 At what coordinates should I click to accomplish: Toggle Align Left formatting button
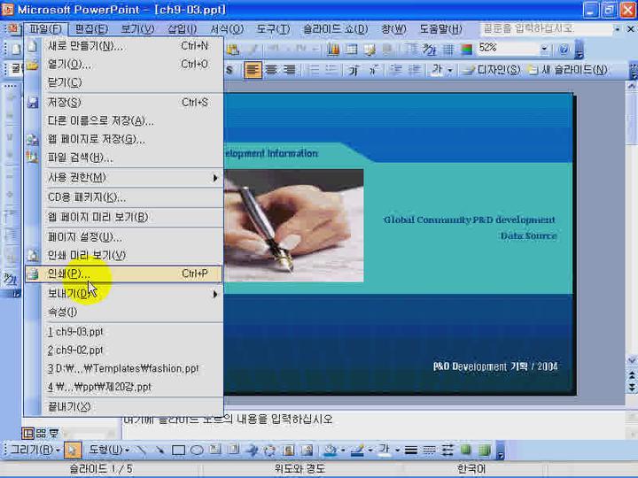253,70
